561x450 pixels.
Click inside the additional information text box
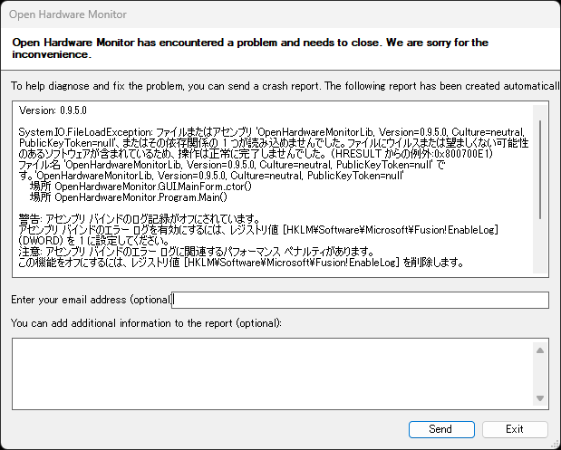point(272,373)
